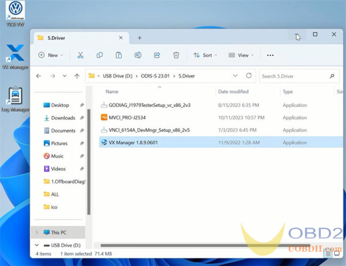Open the Log Manager desktop shortcut
Screen dimensions: 346x266
[x=15, y=99]
